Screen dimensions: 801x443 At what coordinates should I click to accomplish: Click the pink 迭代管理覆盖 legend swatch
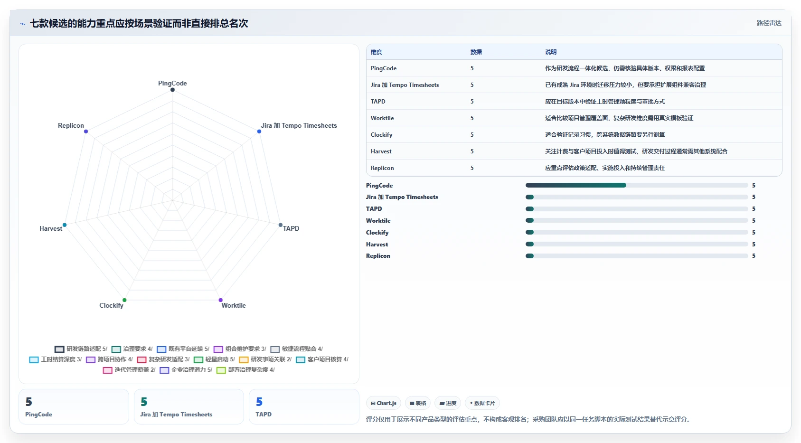click(x=108, y=370)
